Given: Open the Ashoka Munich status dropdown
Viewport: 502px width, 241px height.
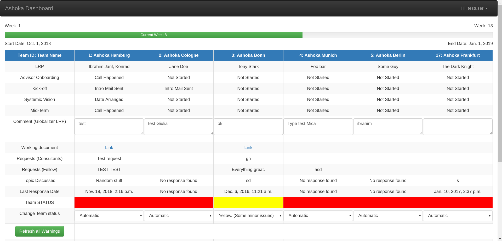Looking at the screenshot, I should pyautogui.click(x=318, y=215).
